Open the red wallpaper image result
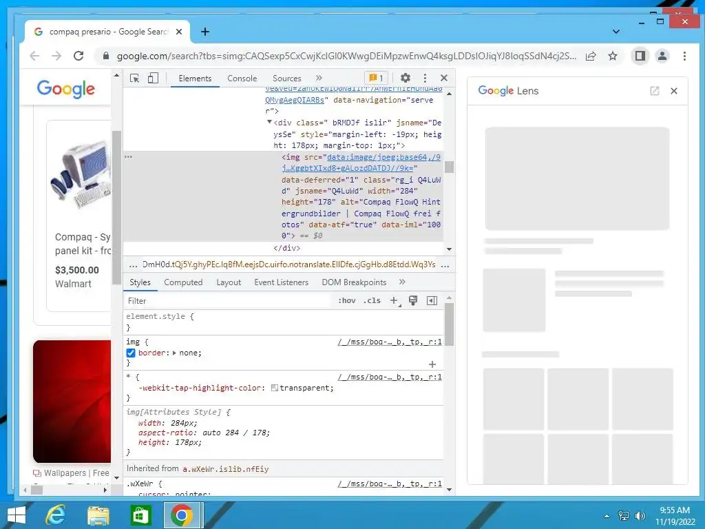The height and width of the screenshot is (529, 705). 72,402
